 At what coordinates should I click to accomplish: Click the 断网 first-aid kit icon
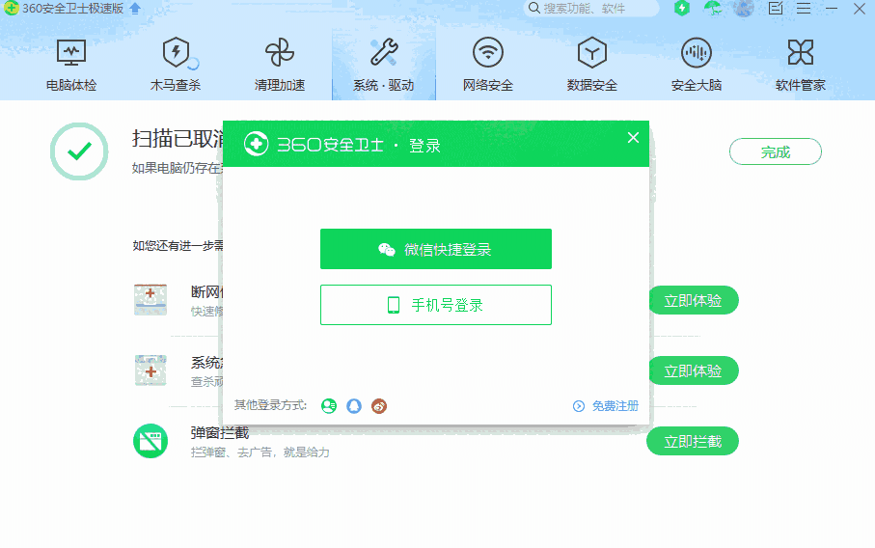coord(150,300)
